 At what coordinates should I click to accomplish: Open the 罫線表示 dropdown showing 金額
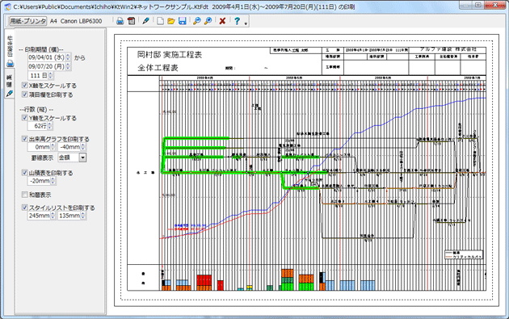[x=72, y=157]
